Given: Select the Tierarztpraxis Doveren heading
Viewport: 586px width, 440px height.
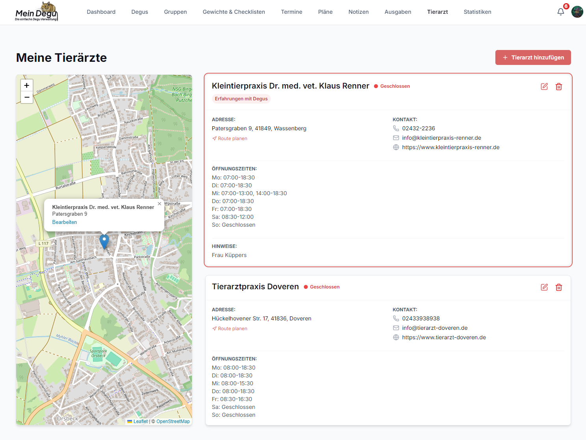Looking at the screenshot, I should click(x=255, y=287).
